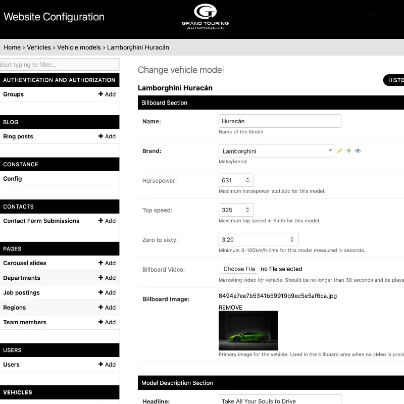
Task: Click Authentication and Authorization section header
Action: (60, 80)
